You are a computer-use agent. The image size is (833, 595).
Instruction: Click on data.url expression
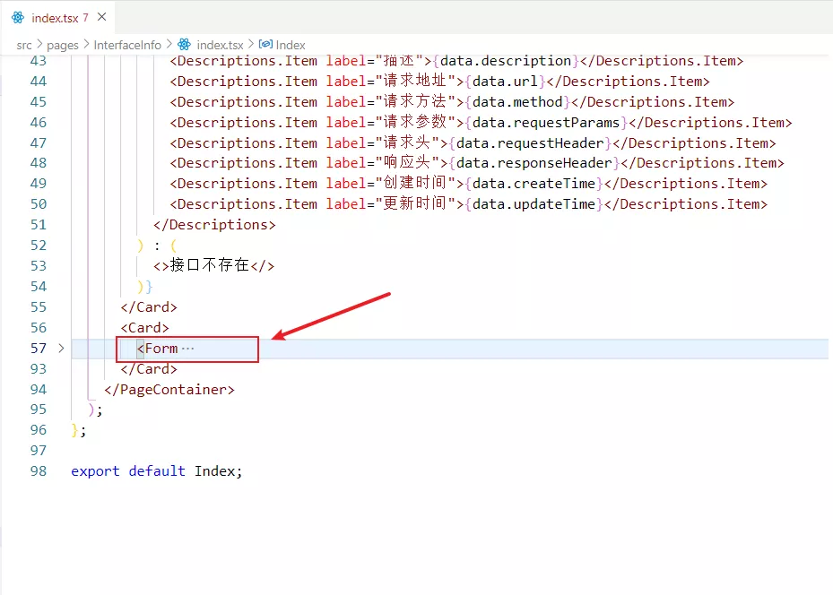505,82
